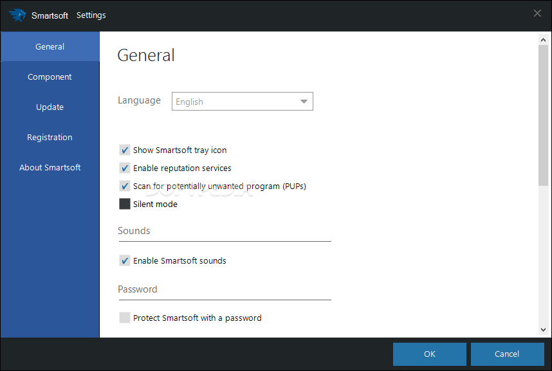This screenshot has height=371, width=552.
Task: Click the Settings title text
Action: [x=91, y=15]
